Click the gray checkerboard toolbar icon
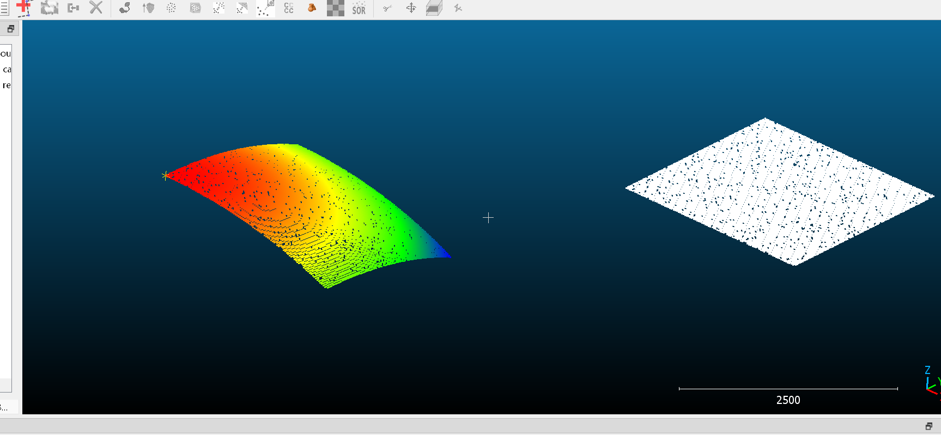941x435 pixels. pyautogui.click(x=335, y=8)
